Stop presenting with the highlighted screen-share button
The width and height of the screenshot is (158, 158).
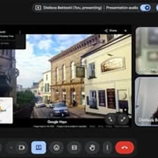click(x=39, y=147)
